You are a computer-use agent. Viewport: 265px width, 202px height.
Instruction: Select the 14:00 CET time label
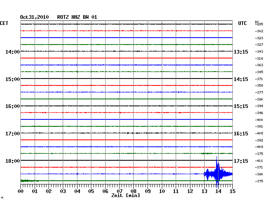tap(13, 52)
